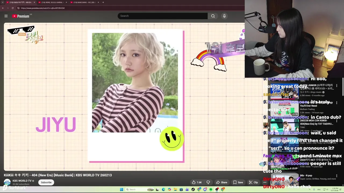Viewport: 344px width, 193px height.
Task: Show hidden system tray icons chevron
Action: [x=310, y=190]
